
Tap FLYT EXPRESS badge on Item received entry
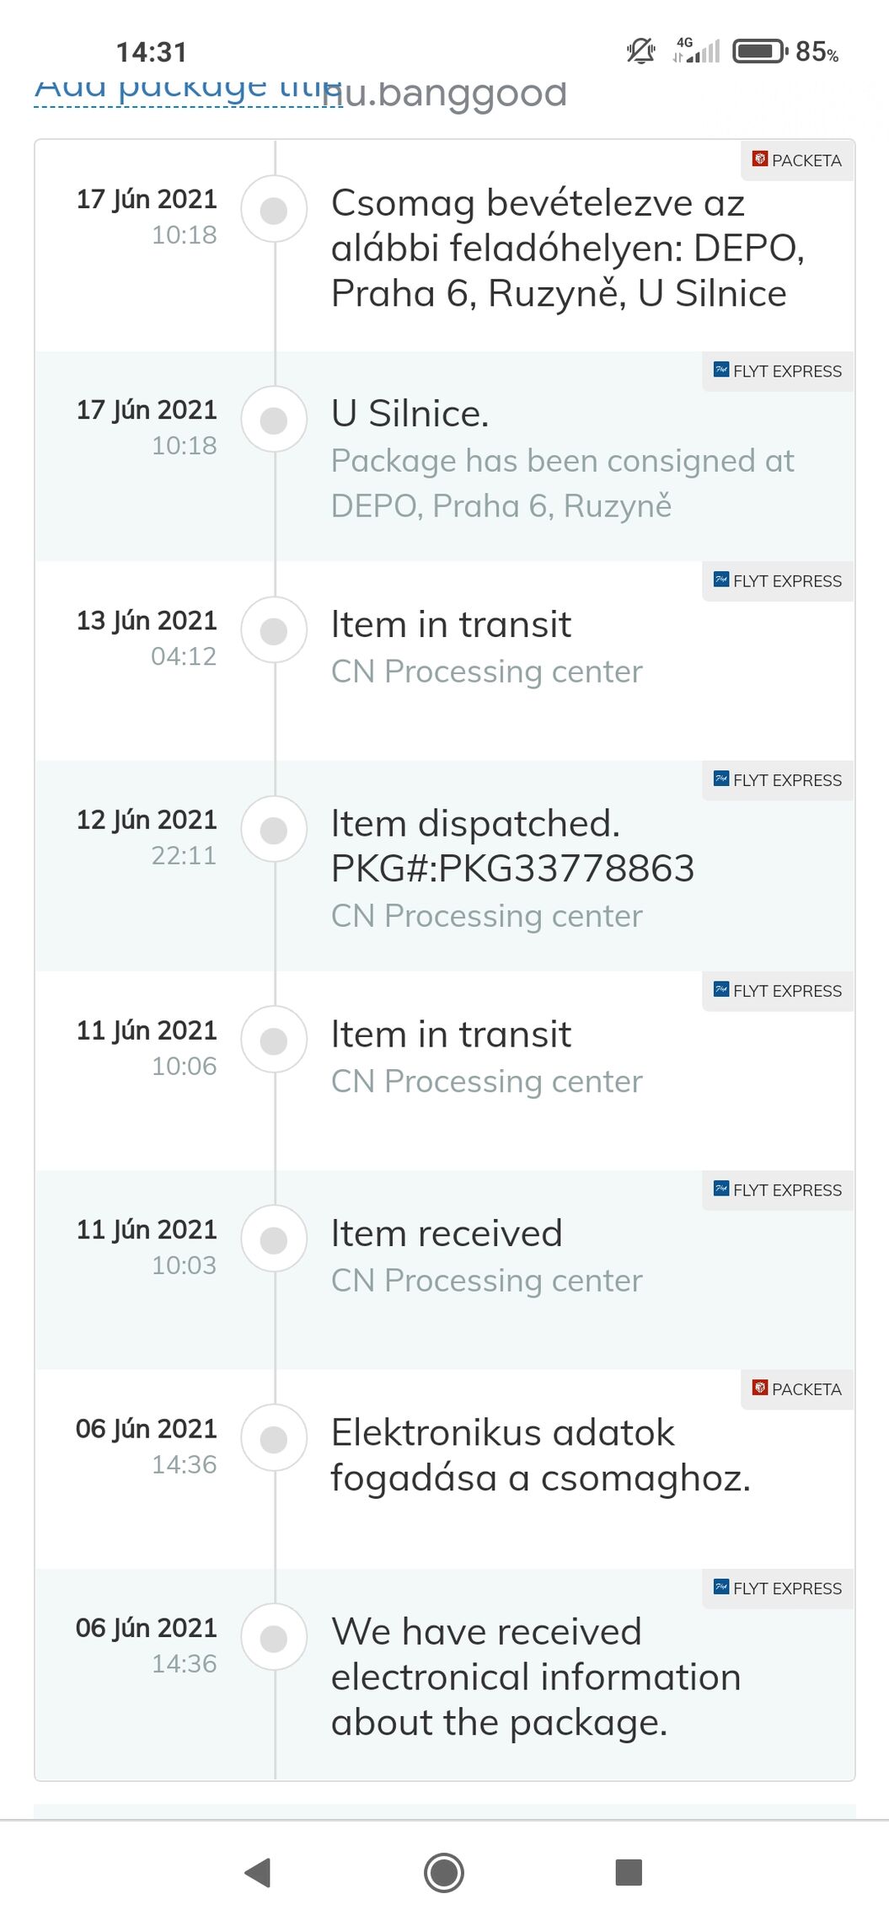point(778,1190)
